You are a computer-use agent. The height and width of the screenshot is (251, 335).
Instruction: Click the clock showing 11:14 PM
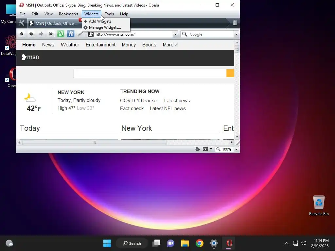coord(321,241)
